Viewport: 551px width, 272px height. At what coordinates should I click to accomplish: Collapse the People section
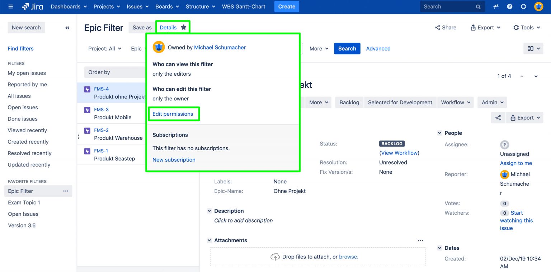point(440,133)
